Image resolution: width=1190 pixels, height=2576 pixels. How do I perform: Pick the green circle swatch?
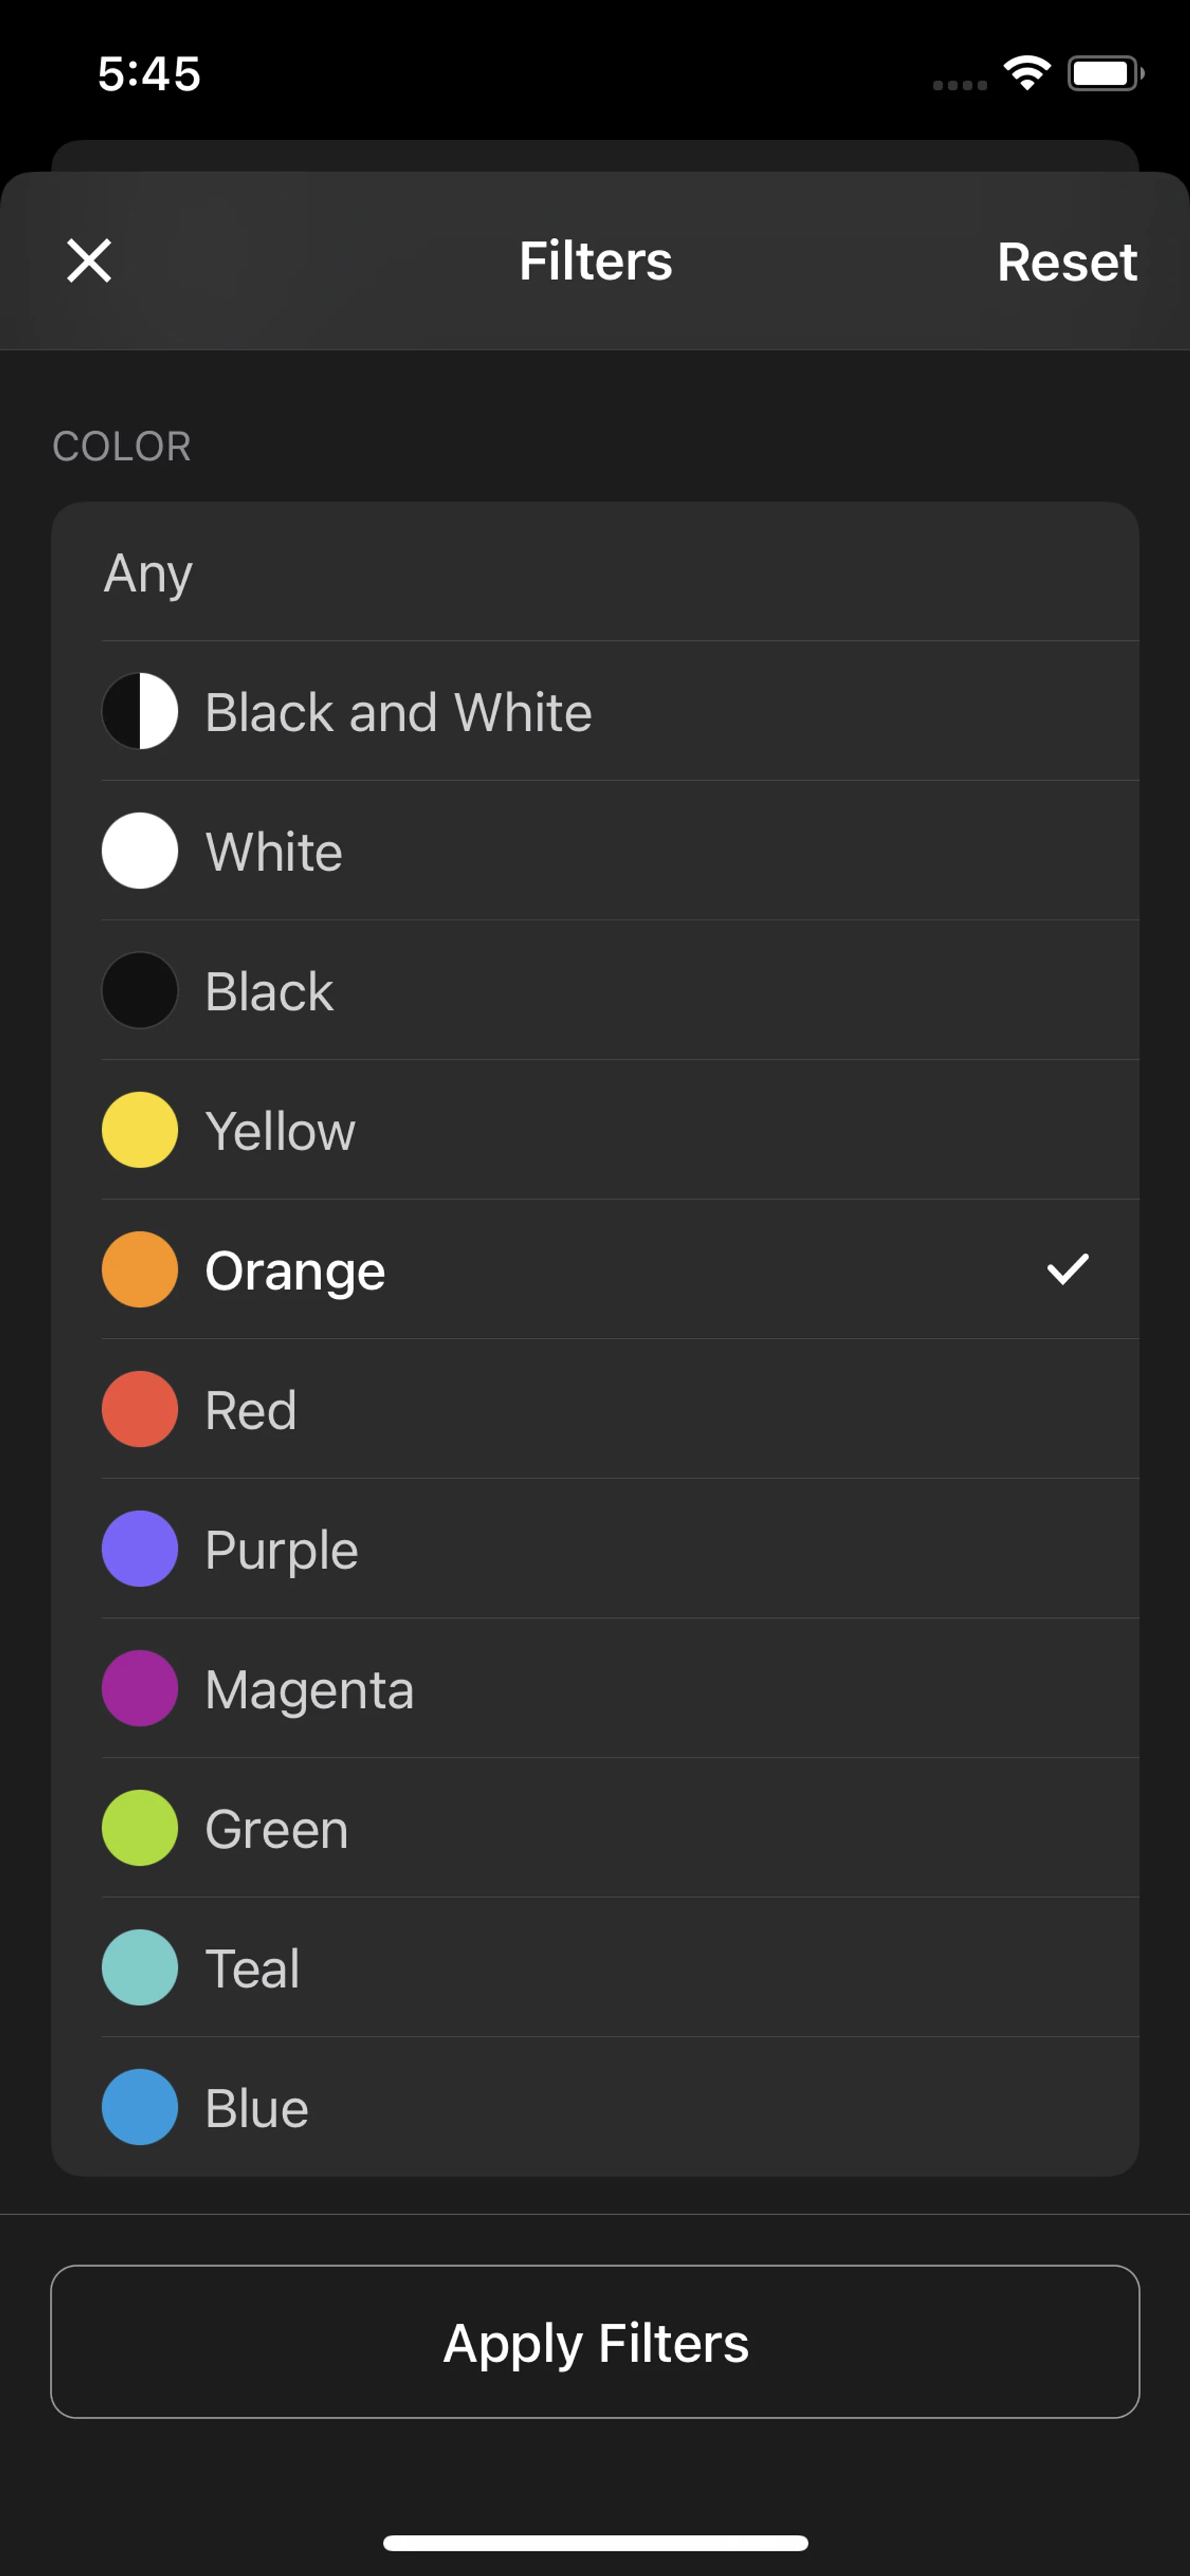140,1828
